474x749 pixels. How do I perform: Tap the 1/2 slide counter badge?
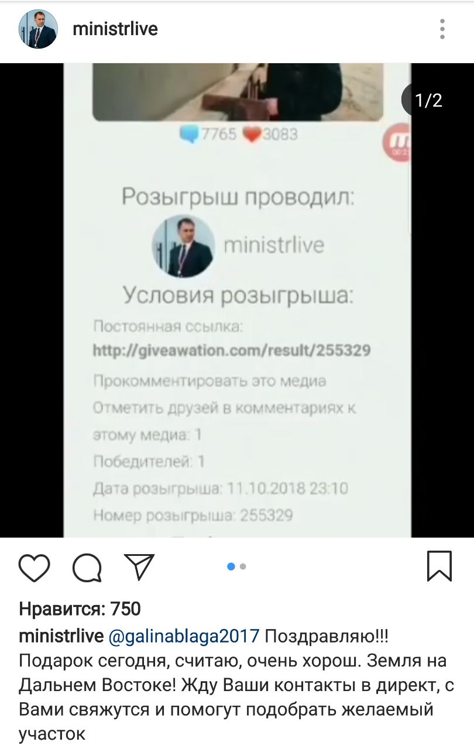point(428,100)
